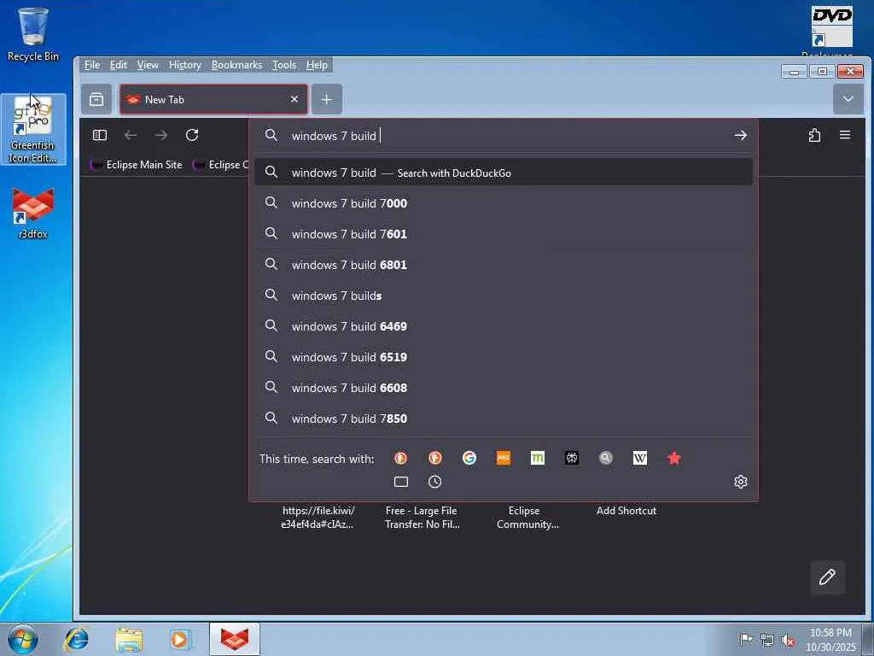Pick suggestion windows 7 build 6469
Image resolution: width=874 pixels, height=656 pixels.
[x=504, y=325]
